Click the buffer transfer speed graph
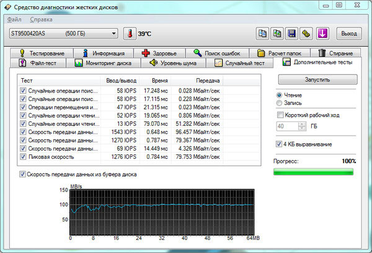Viewport: 372px width, 253px height. coord(162,212)
